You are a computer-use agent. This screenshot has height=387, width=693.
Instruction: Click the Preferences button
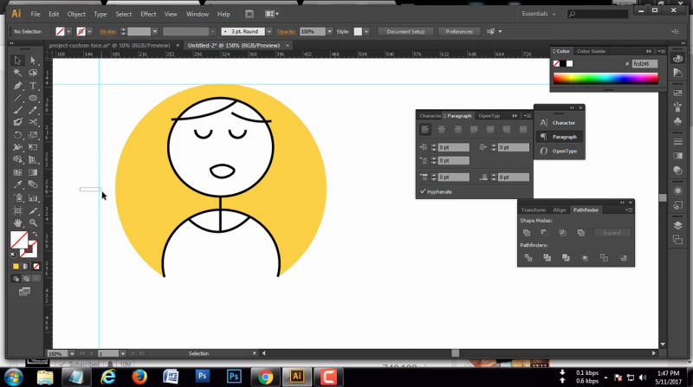click(x=459, y=32)
